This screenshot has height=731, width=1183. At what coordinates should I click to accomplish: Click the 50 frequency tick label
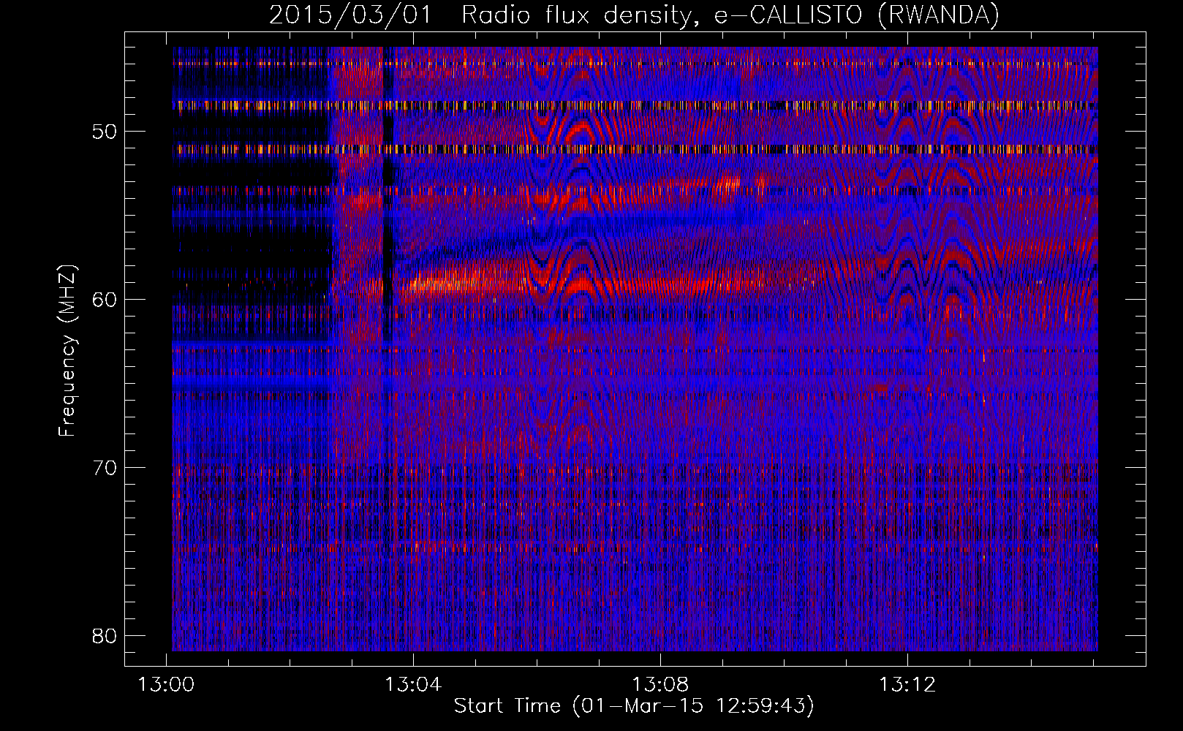[x=105, y=132]
